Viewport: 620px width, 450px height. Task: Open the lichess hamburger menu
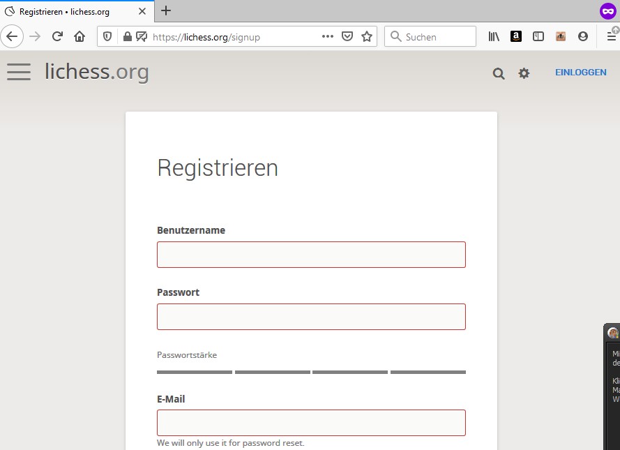click(x=19, y=72)
